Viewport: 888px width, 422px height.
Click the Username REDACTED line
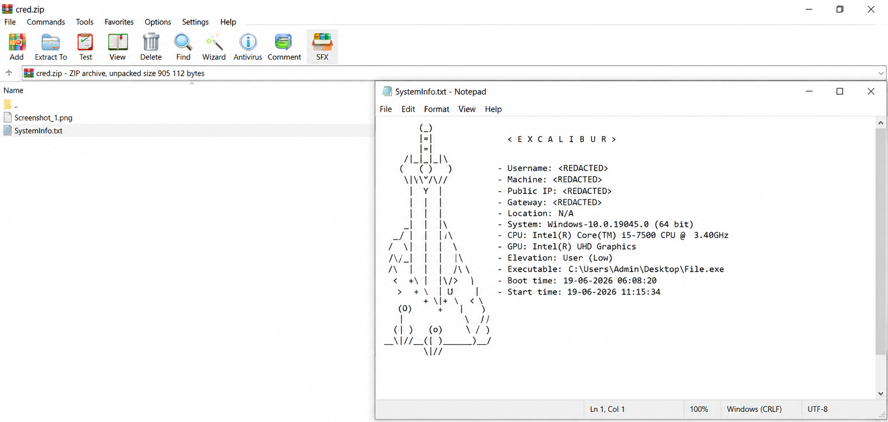tap(553, 168)
